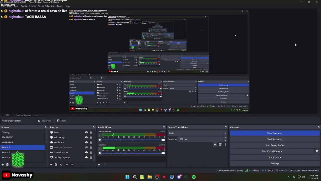Add a new scene with plus icon
Viewport: 321px width, 181px height.
point(3,165)
